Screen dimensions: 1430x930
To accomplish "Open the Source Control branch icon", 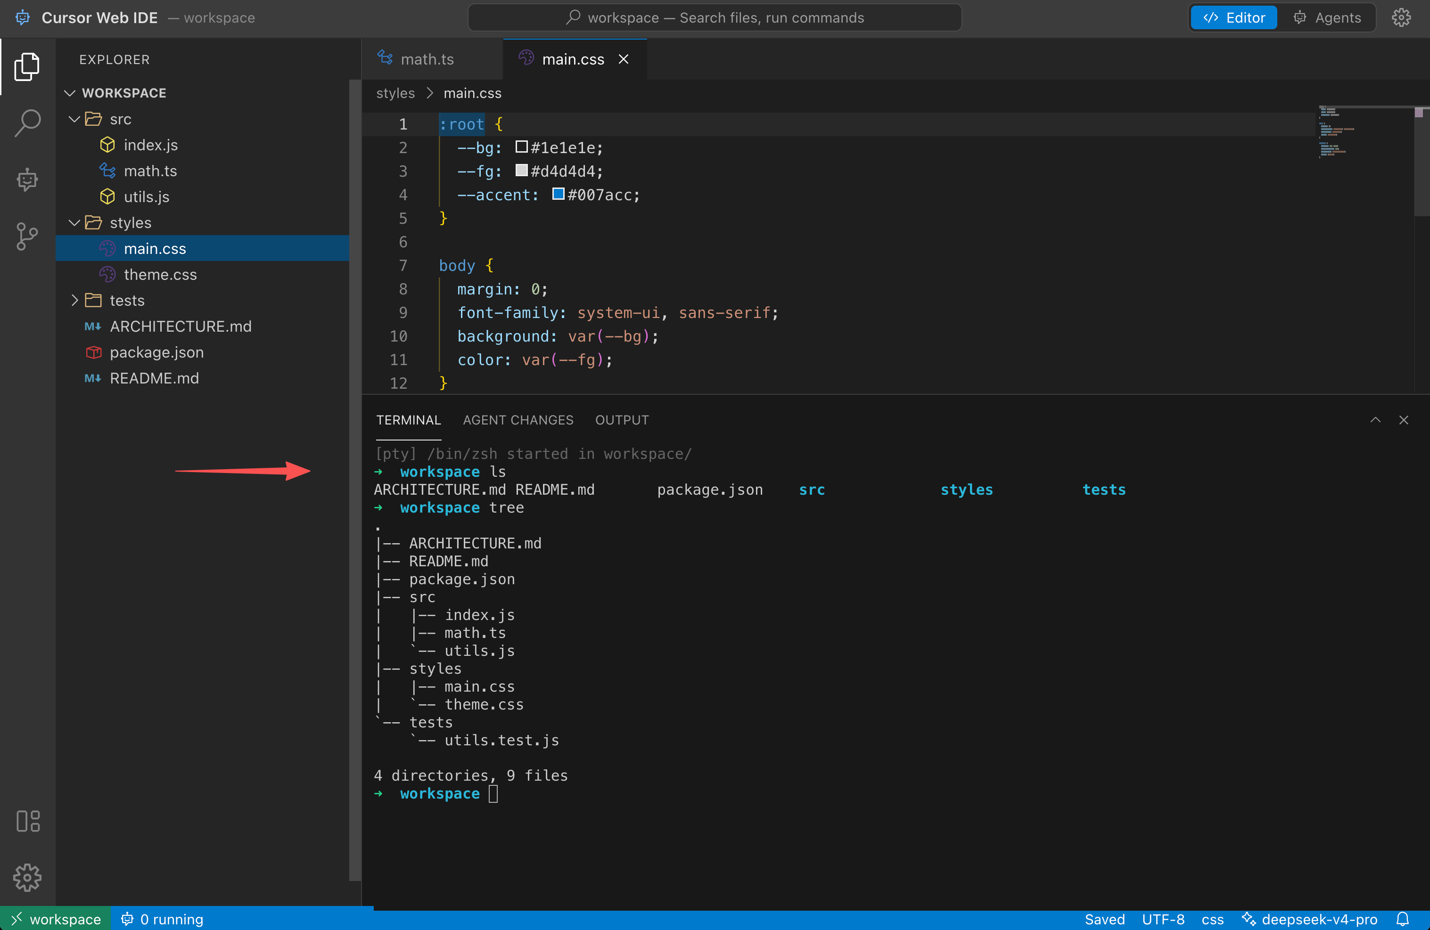I will (27, 236).
